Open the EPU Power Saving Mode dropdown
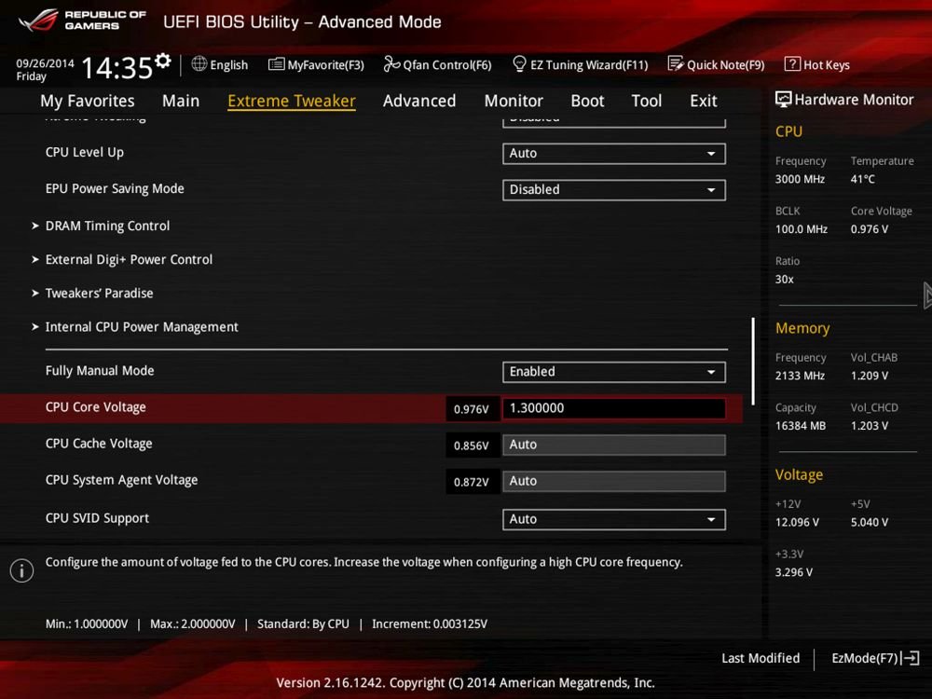Viewport: 932px width, 699px height. [x=614, y=189]
